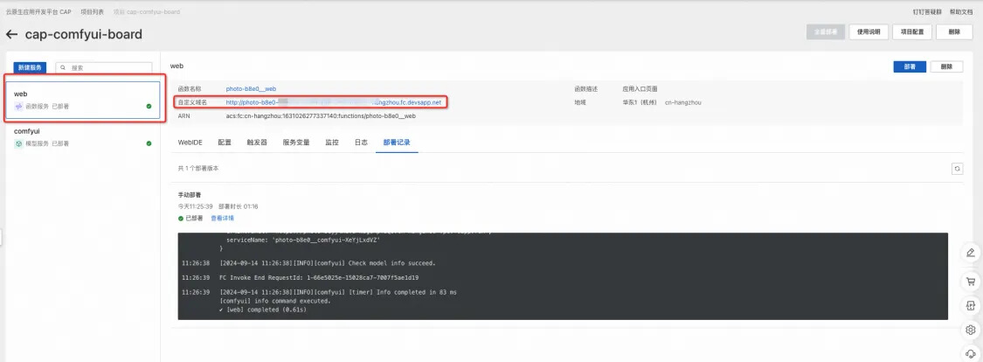Click the greyed 全量部署 button
The width and height of the screenshot is (983, 362).
(825, 32)
